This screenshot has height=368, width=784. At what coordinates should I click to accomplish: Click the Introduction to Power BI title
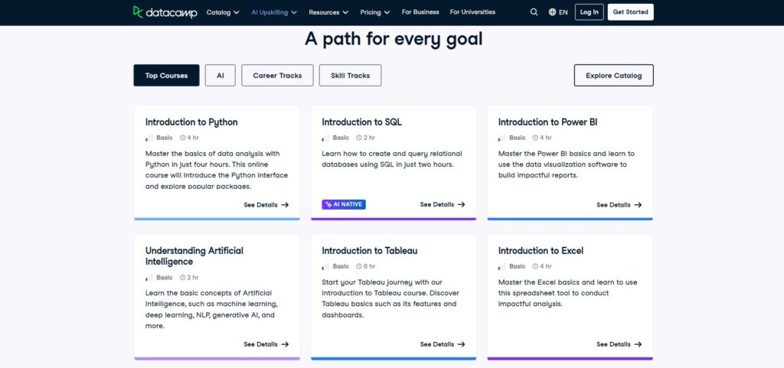click(x=547, y=122)
